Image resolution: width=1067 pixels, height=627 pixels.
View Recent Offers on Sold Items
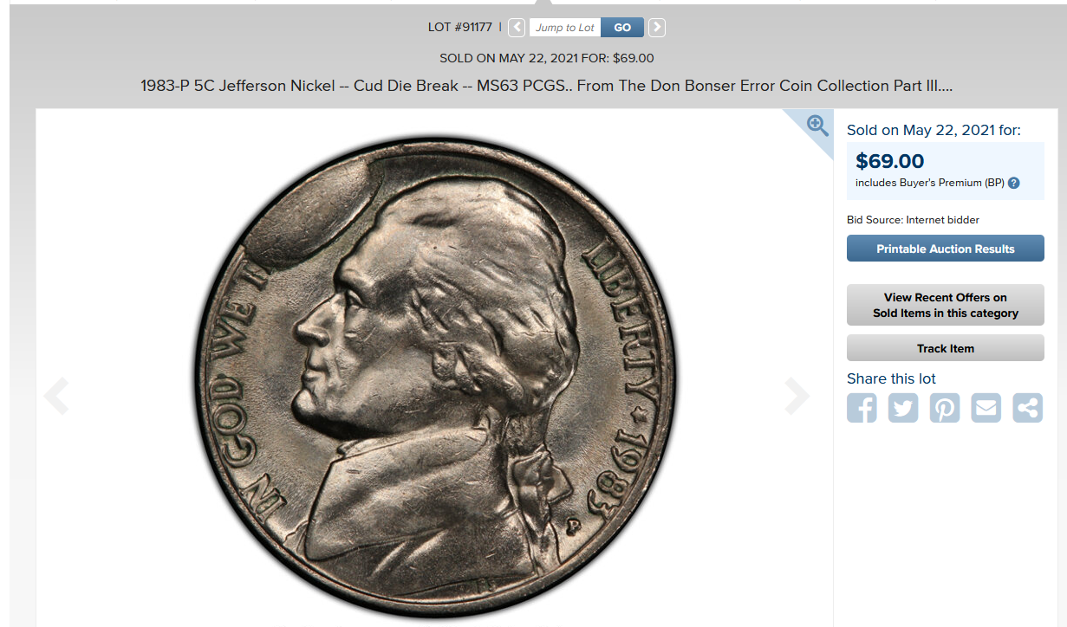(x=946, y=305)
